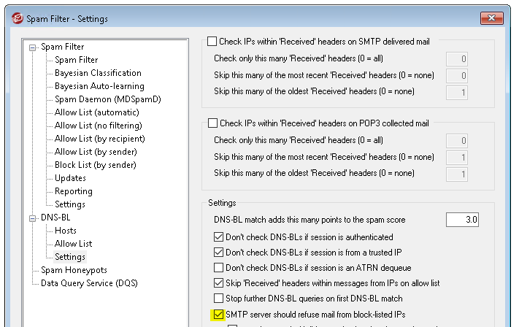This screenshot has width=519, height=327.
Task: Select Reporting in the Spam Filter tree
Action: pyautogui.click(x=74, y=191)
